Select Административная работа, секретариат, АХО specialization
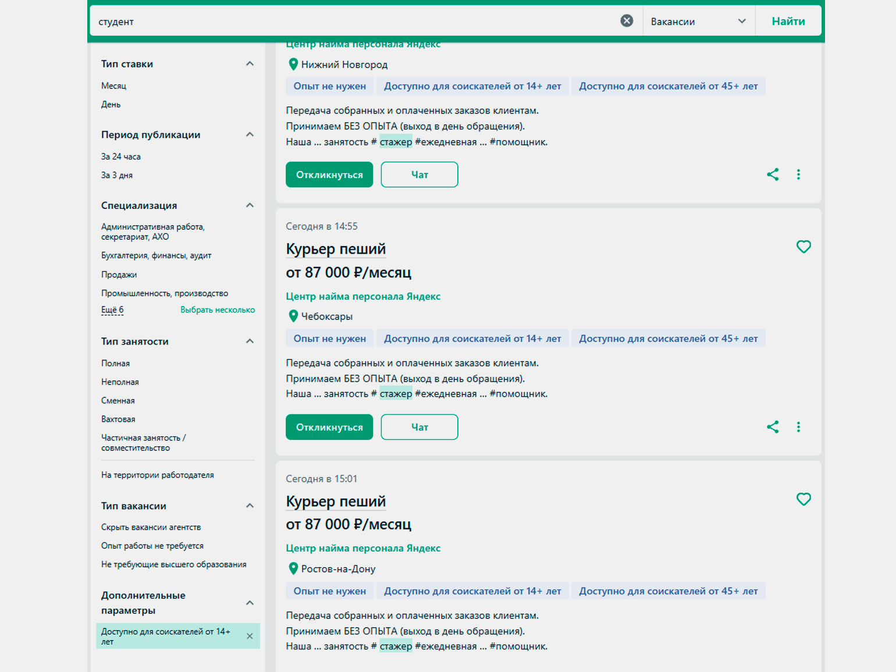Image resolution: width=896 pixels, height=672 pixels. click(153, 232)
